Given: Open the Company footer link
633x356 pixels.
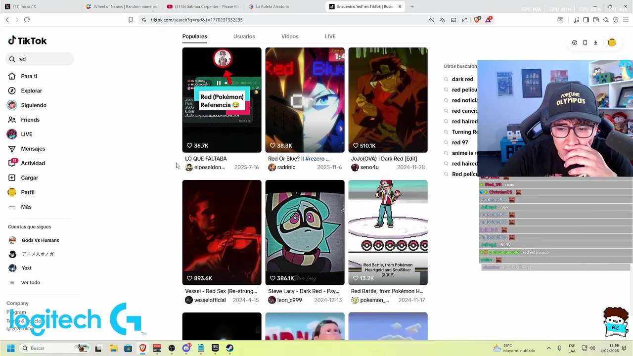Looking at the screenshot, I should (17, 303).
